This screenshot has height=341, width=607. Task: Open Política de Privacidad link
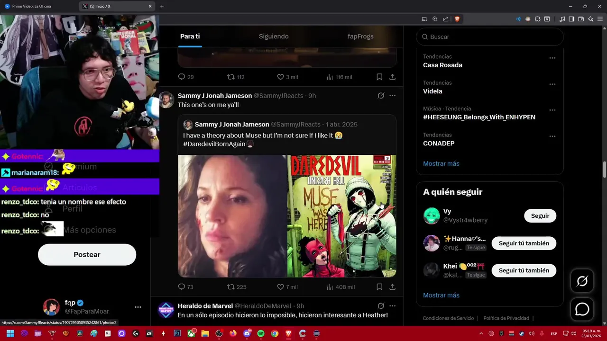click(506, 318)
